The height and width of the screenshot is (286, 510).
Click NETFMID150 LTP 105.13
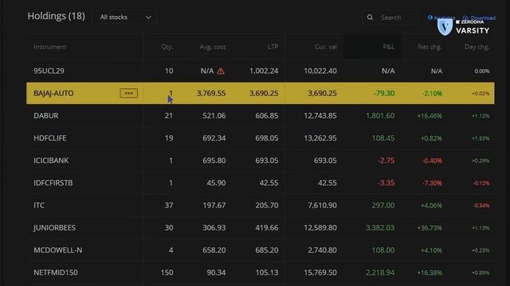point(267,272)
